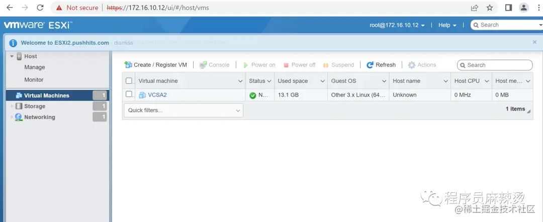
Task: Click the browser back arrow
Action: pos(10,8)
